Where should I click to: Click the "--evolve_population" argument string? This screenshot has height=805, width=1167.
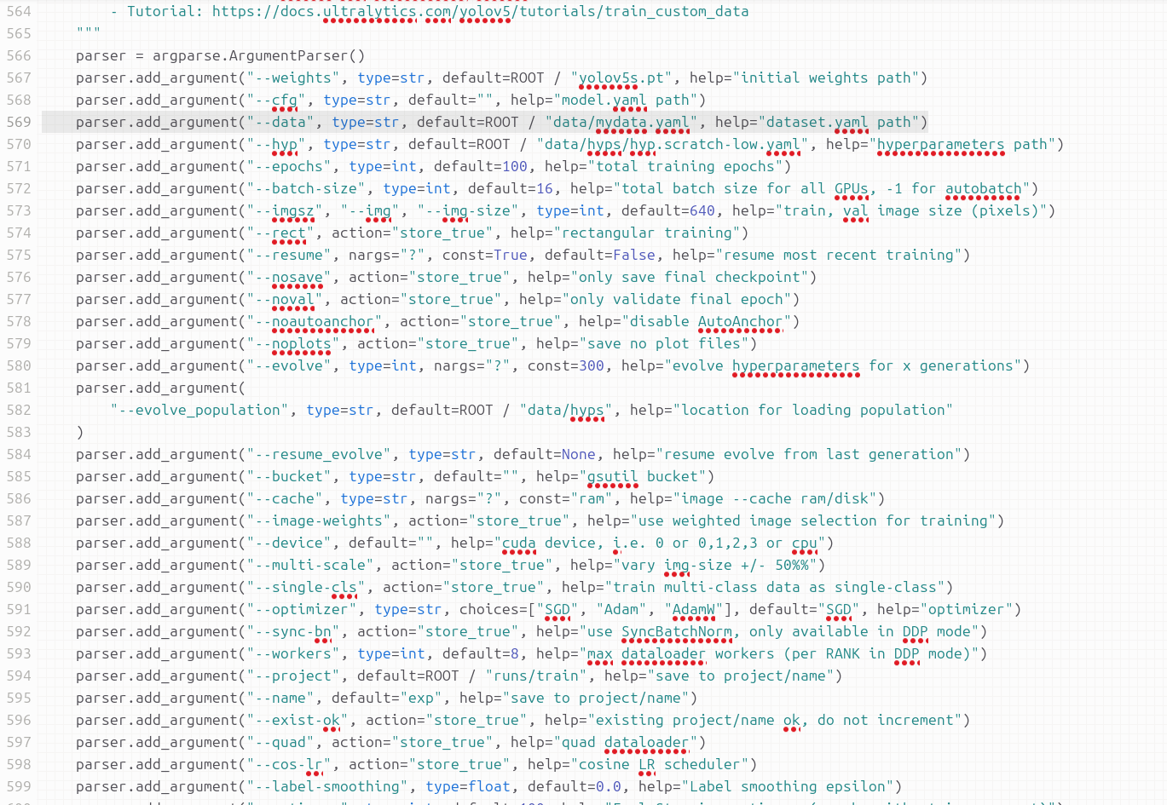click(199, 410)
